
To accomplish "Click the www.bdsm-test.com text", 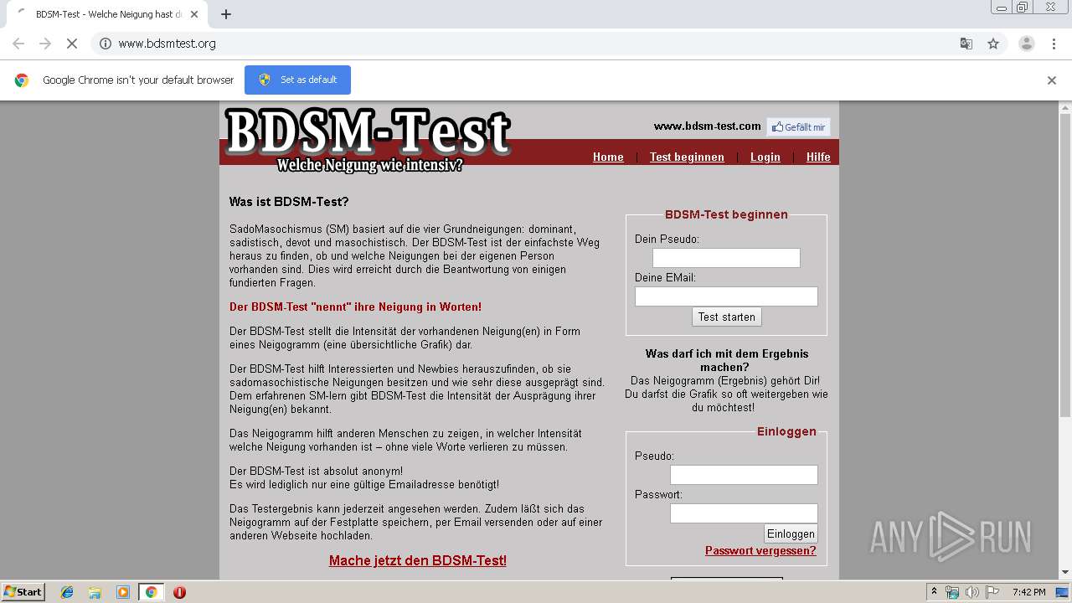I will [x=708, y=126].
